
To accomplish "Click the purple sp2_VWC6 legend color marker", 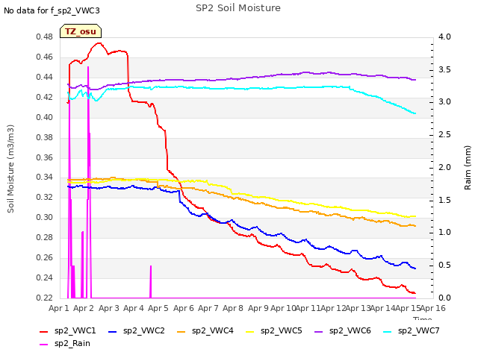I will 319,331.
